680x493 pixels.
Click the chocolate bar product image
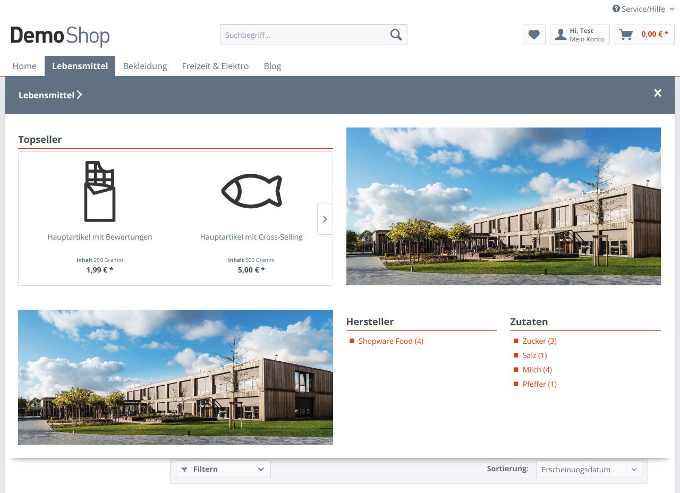100,191
